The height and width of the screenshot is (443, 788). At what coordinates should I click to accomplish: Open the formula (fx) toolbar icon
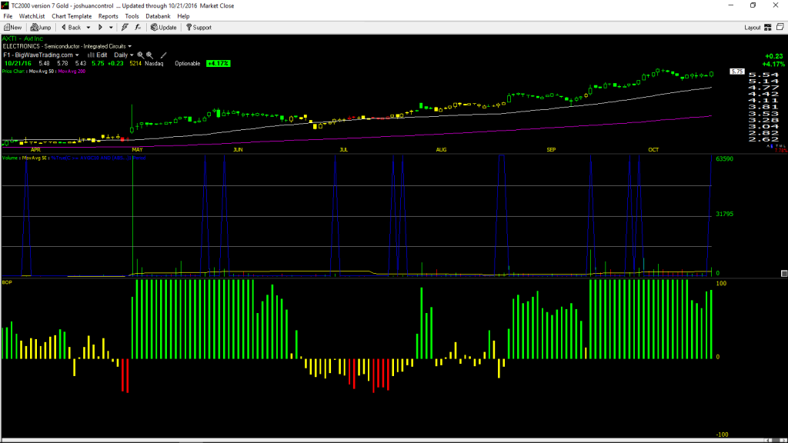[138, 28]
